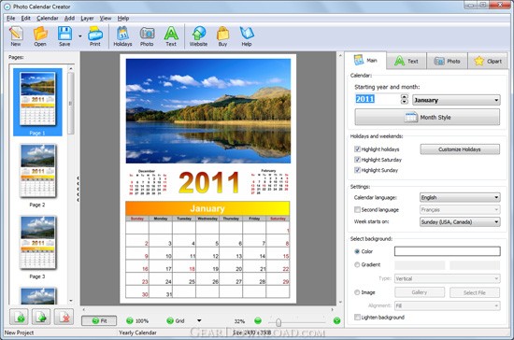Expand the January month dropdown

pyautogui.click(x=456, y=100)
